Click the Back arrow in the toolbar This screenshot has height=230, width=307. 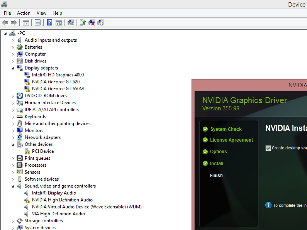[x=5, y=23]
